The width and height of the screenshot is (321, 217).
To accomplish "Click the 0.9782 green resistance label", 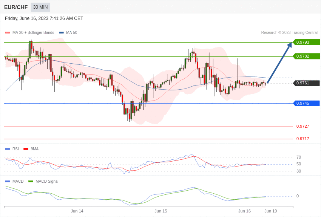I will (x=306, y=56).
